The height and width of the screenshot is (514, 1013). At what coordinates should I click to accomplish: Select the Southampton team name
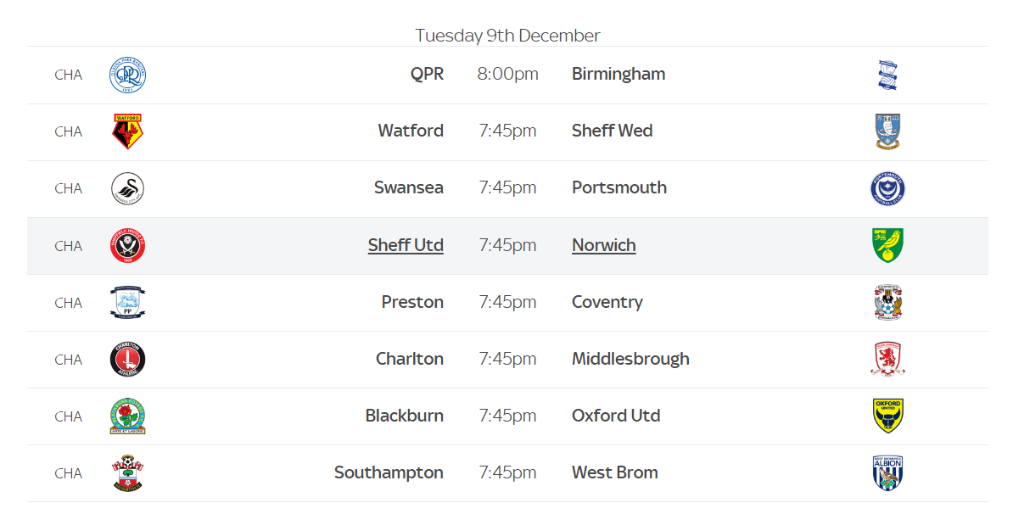tap(389, 472)
